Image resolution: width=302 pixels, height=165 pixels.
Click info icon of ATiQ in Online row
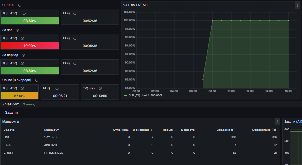pos(57,88)
